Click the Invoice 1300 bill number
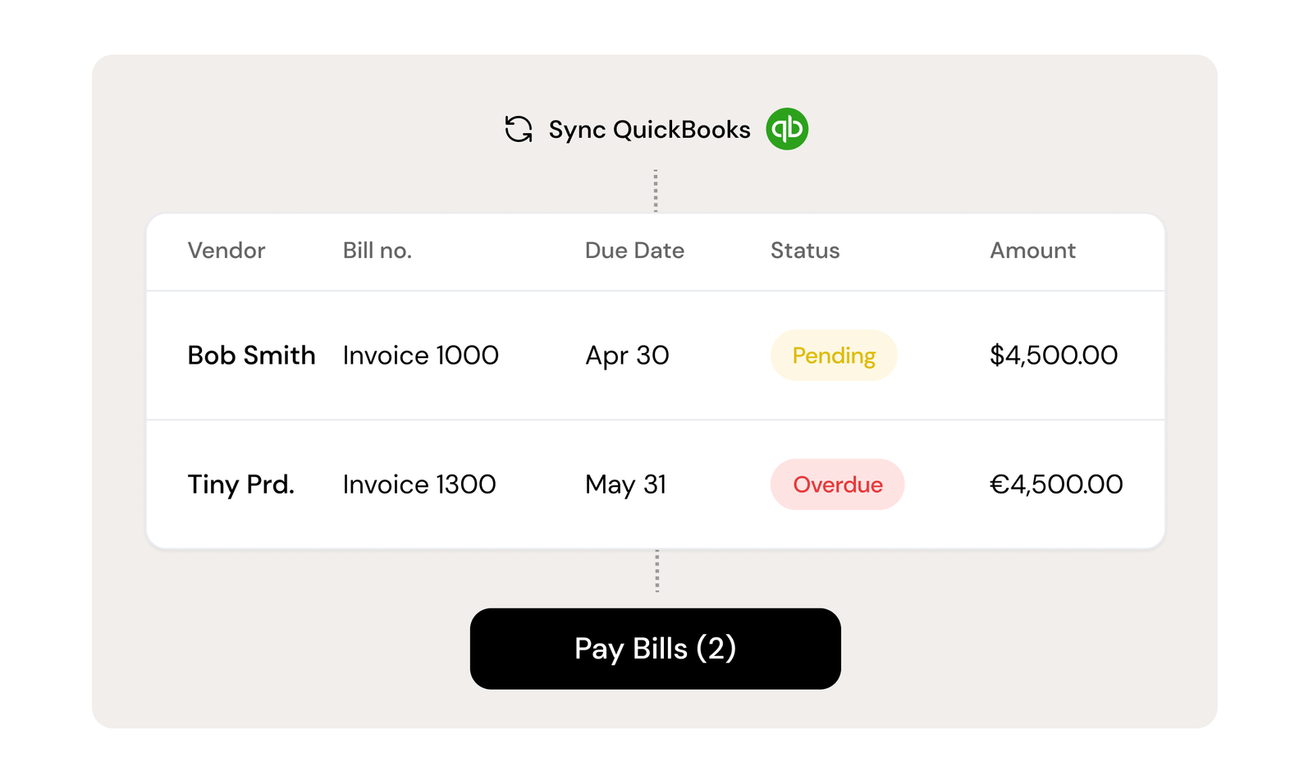 point(419,484)
